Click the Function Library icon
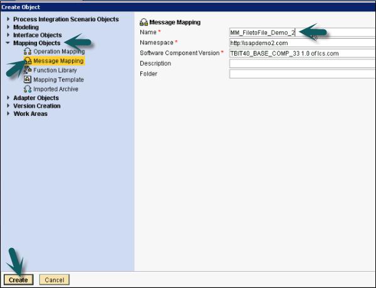The width and height of the screenshot is (376, 288). 28,70
